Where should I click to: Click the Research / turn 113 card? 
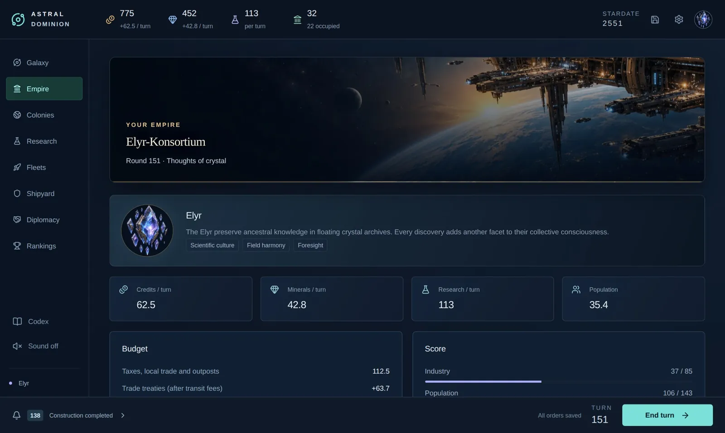pyautogui.click(x=483, y=299)
